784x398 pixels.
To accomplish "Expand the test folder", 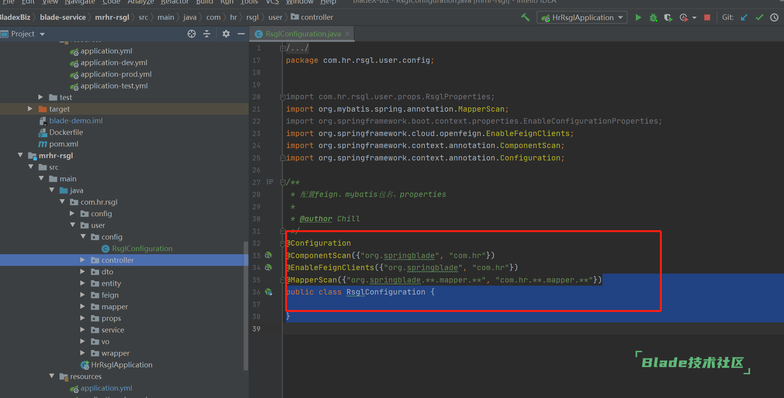I will tap(40, 97).
